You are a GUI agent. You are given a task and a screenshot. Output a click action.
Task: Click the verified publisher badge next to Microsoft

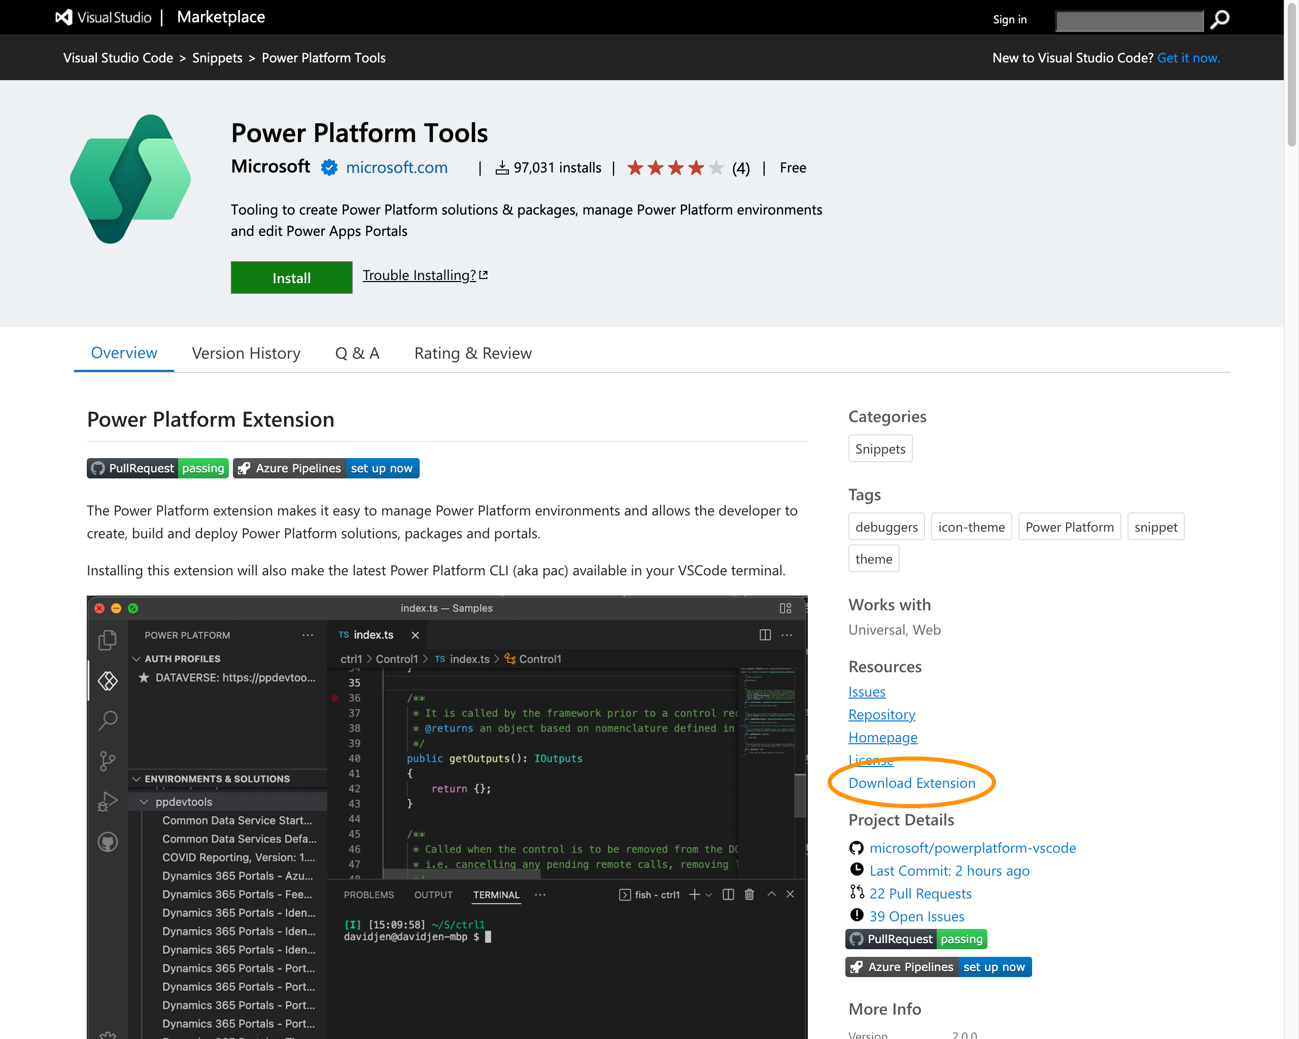click(328, 168)
